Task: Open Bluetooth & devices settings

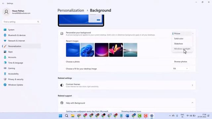Action: pos(22,35)
